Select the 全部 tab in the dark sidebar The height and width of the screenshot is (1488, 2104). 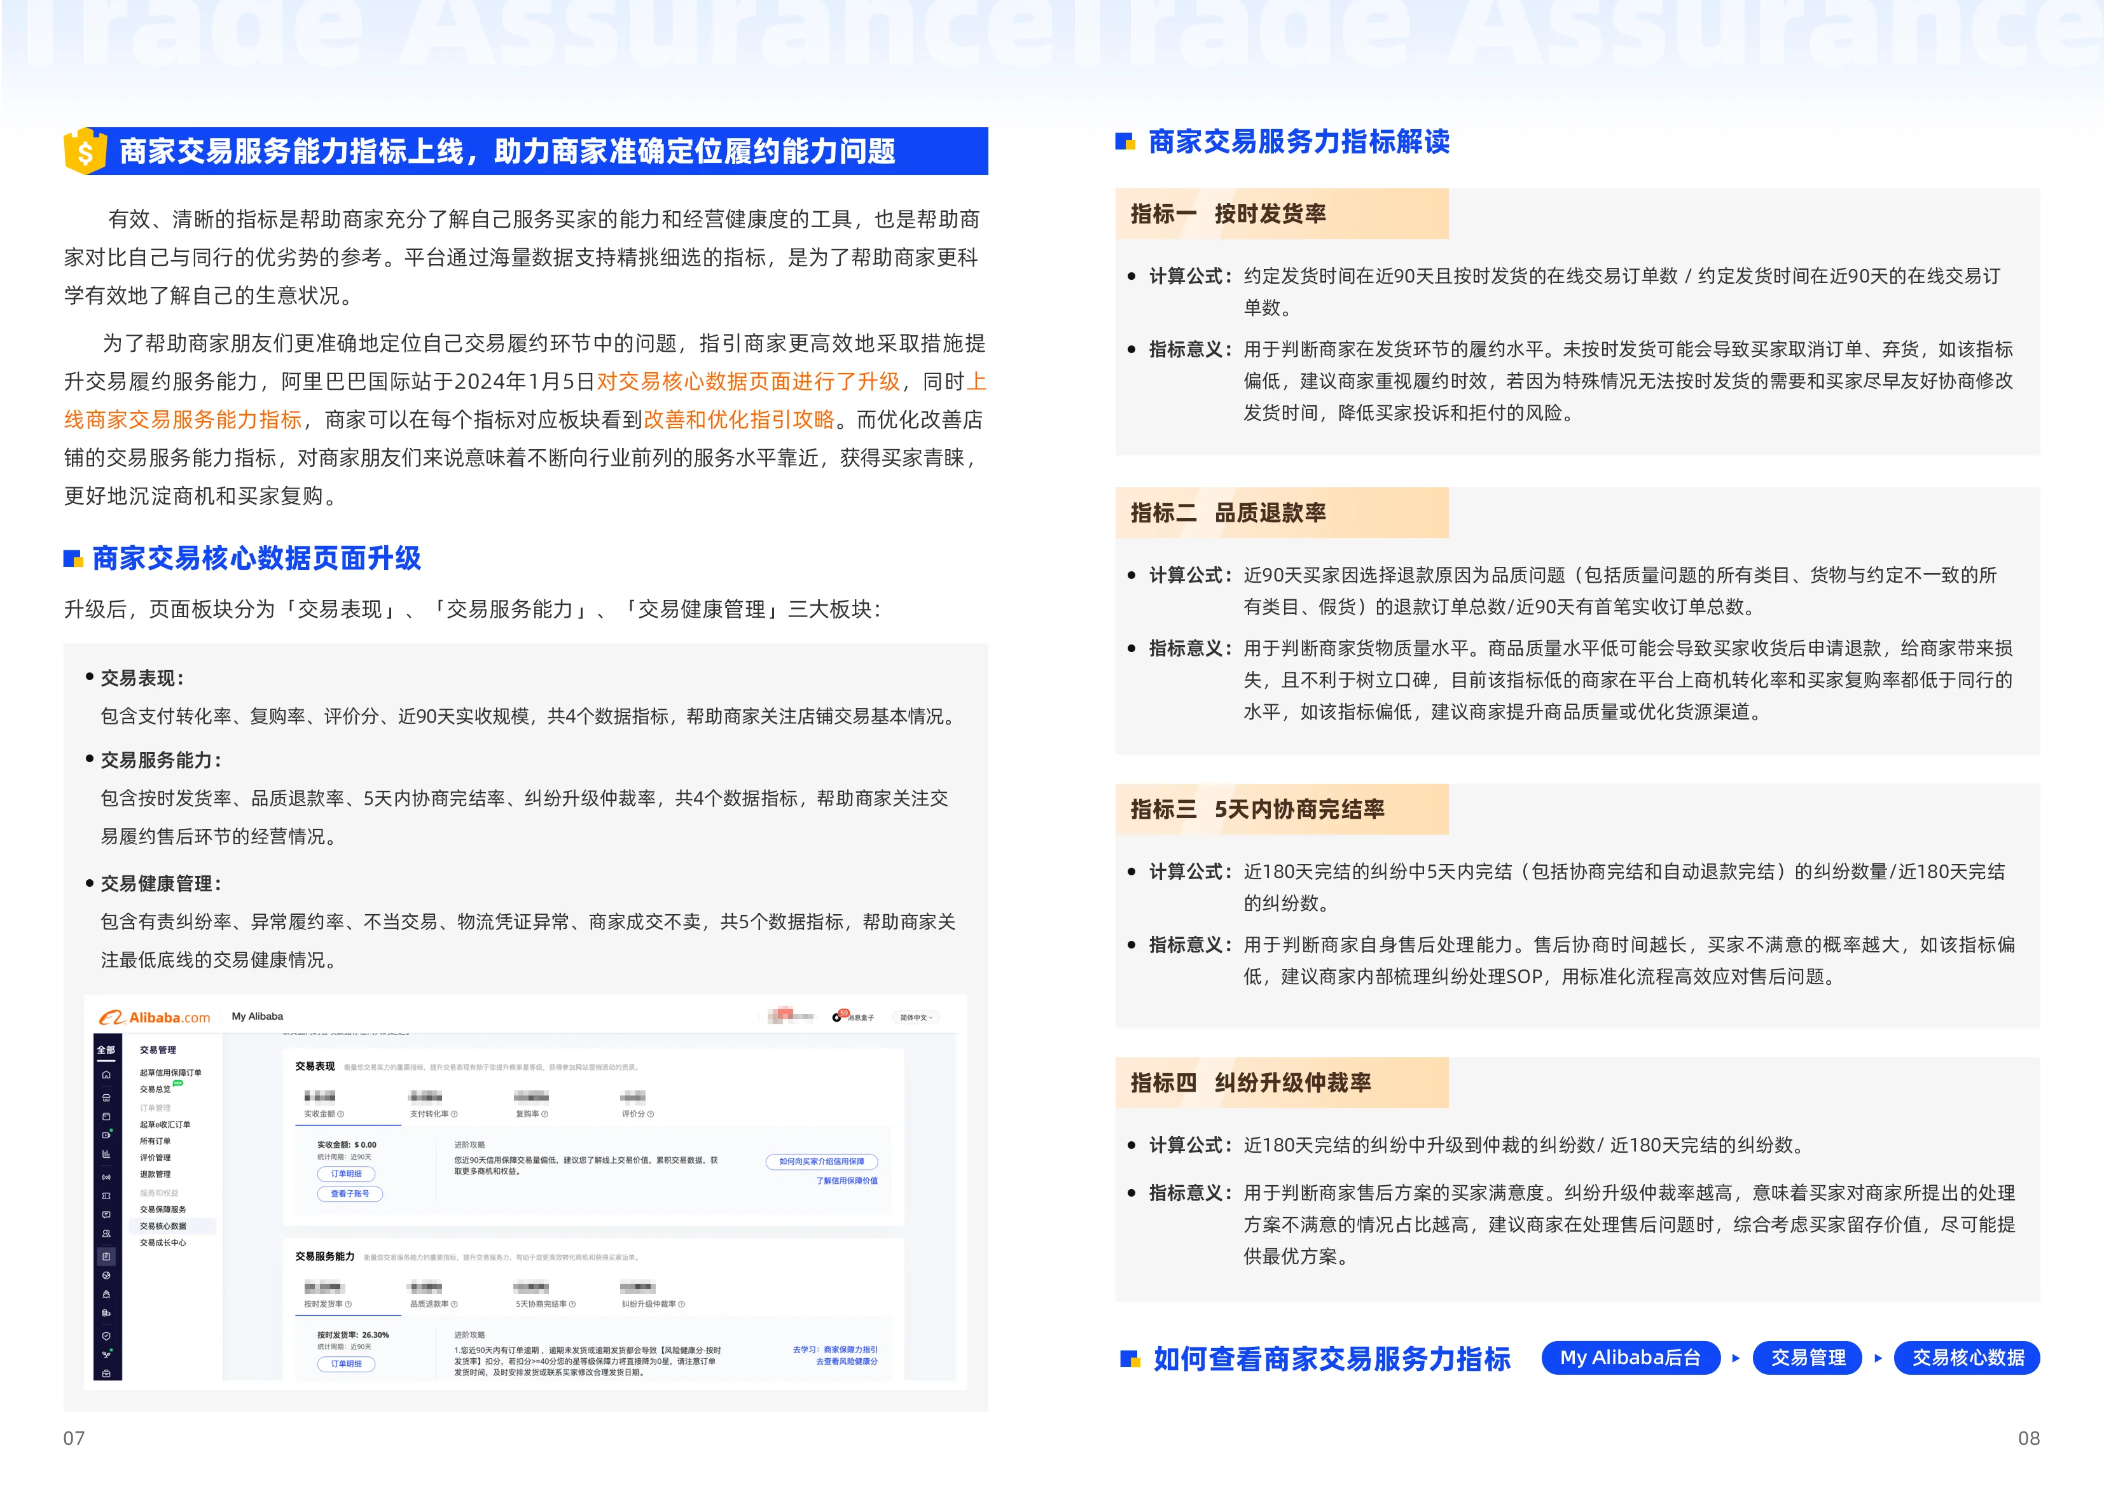click(106, 1050)
